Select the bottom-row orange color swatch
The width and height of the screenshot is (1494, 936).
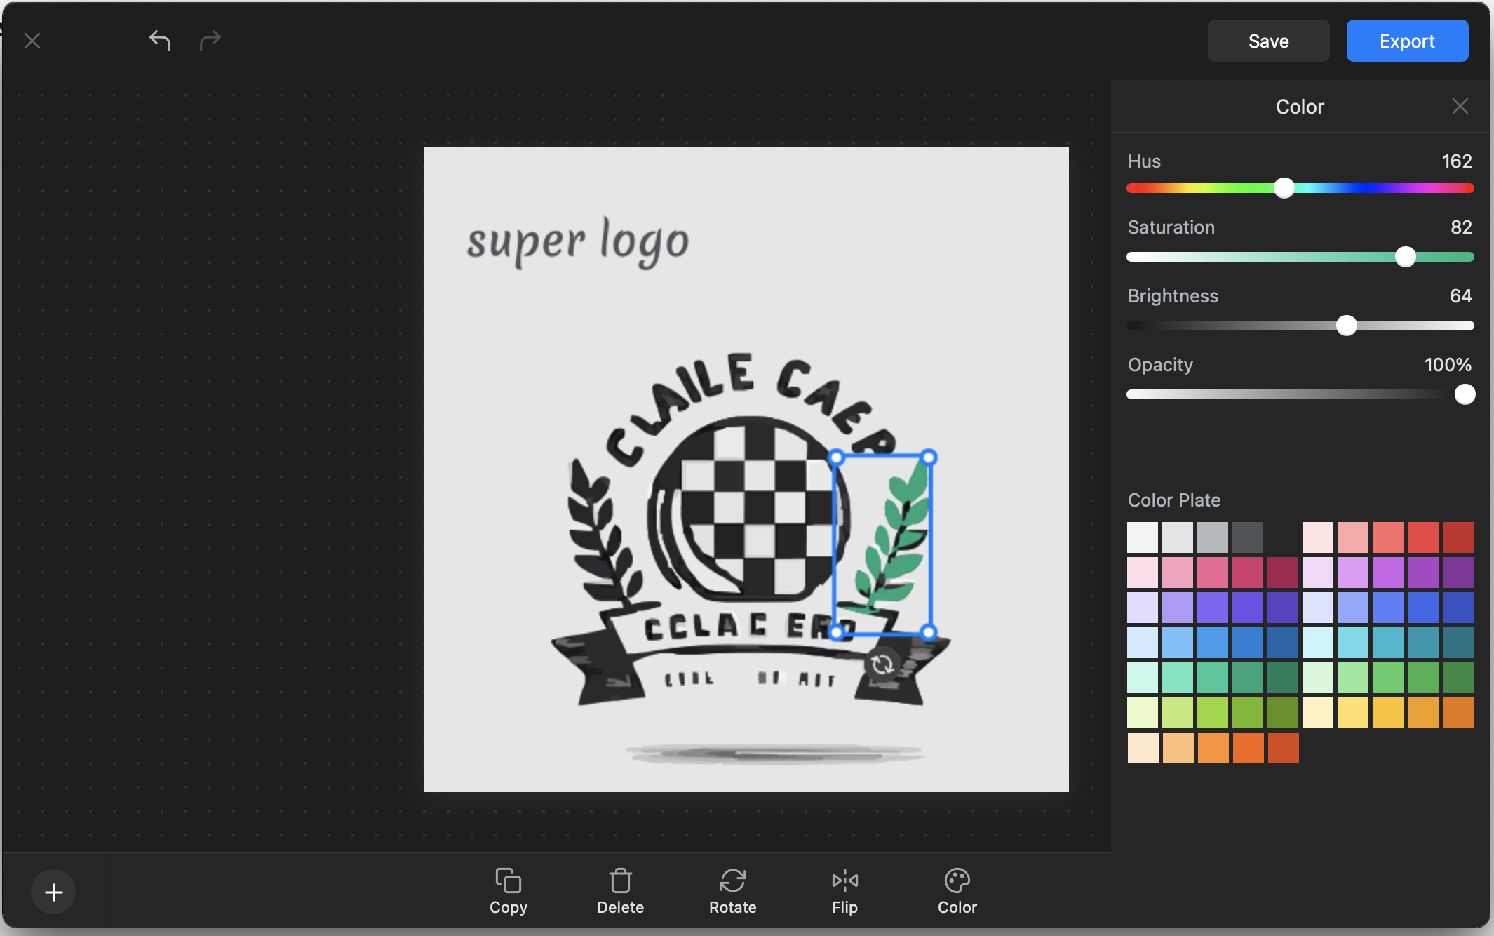1213,748
